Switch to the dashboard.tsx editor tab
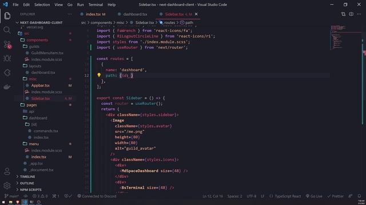 [133, 14]
